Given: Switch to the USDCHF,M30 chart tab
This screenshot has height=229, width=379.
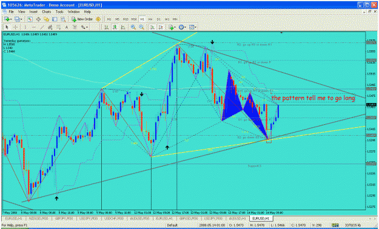Looking at the screenshot, I should coord(113,219).
